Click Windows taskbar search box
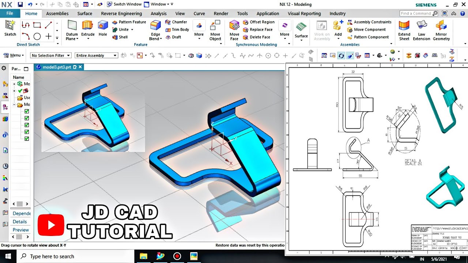This screenshot has height=263, width=468. [x=75, y=256]
